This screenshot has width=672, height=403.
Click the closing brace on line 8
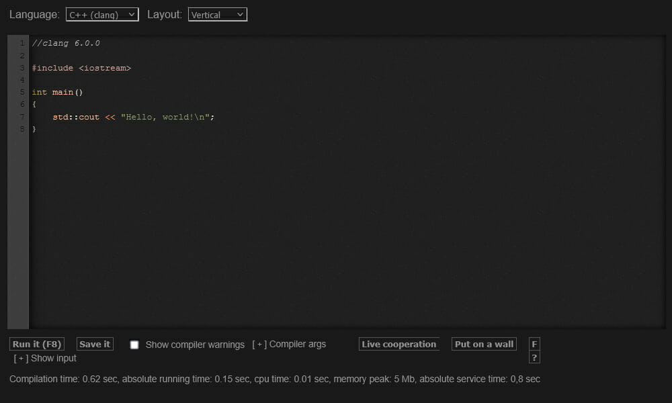[x=34, y=128]
